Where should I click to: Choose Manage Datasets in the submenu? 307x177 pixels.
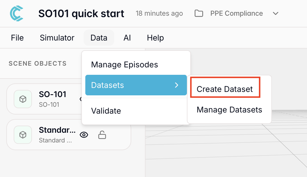[229, 110]
